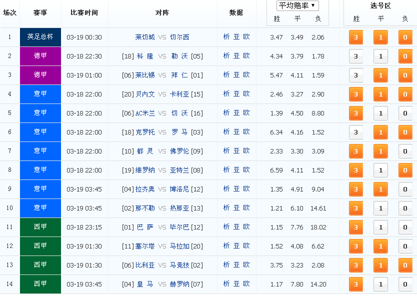Deselect win (3) for match 11 巴萨
417x296 pixels.
tap(356, 227)
